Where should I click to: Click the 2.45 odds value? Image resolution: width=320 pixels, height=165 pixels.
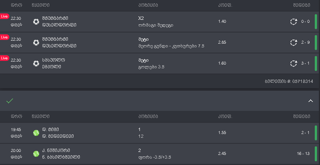coord(222,153)
